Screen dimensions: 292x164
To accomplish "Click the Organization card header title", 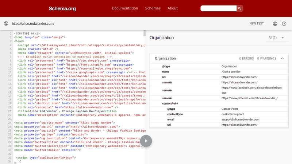I will (165, 58).
